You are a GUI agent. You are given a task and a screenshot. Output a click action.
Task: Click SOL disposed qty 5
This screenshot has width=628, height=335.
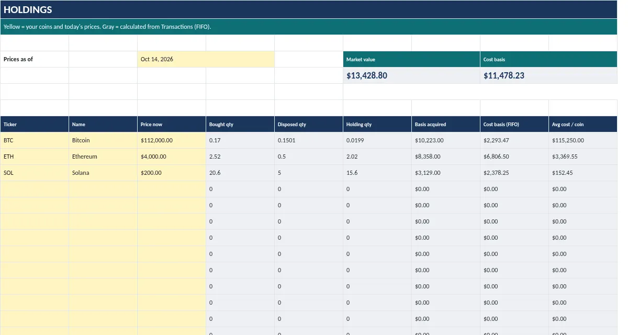pyautogui.click(x=309, y=173)
